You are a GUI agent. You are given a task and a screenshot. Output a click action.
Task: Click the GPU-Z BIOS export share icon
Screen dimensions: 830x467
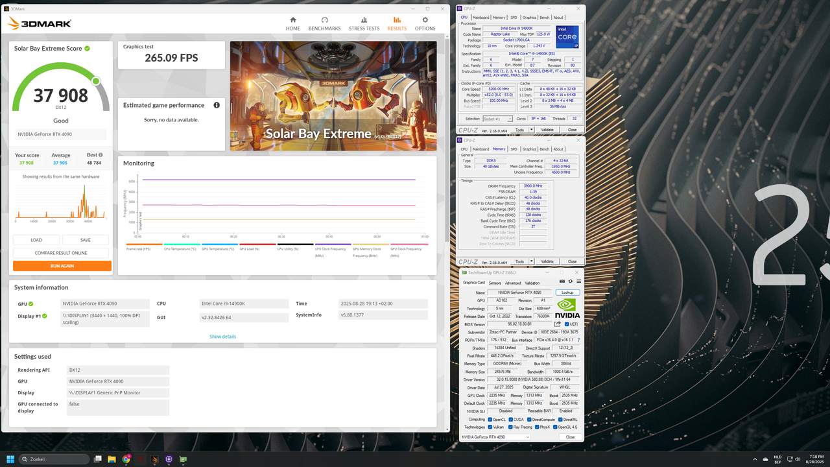click(x=557, y=324)
